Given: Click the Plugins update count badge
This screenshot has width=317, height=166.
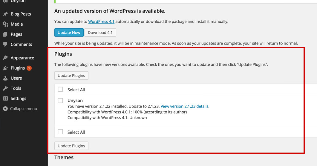Looking at the screenshot, I should point(29,68).
